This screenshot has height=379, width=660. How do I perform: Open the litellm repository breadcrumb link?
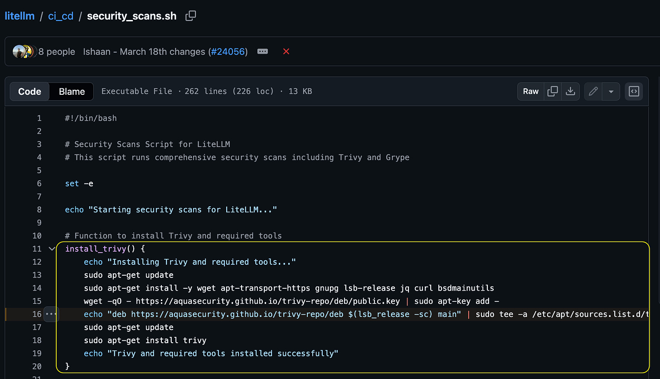[19, 16]
